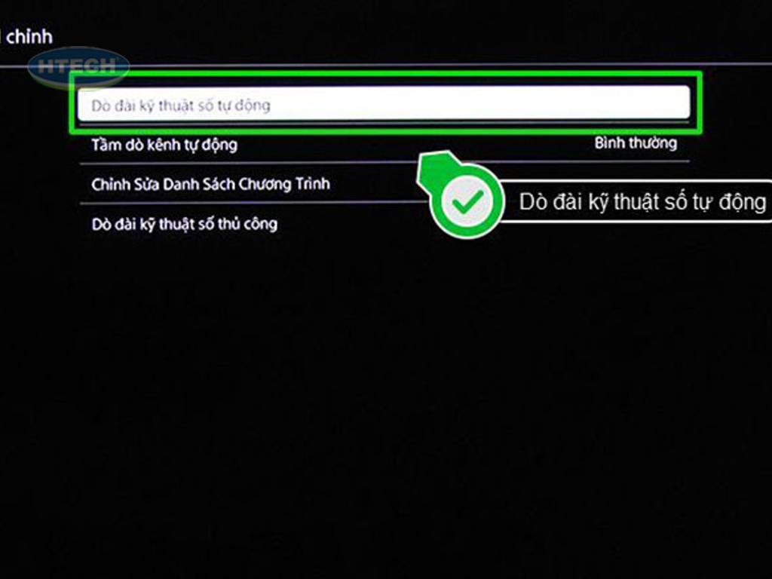Click the divider line below the header

[x=377, y=65]
